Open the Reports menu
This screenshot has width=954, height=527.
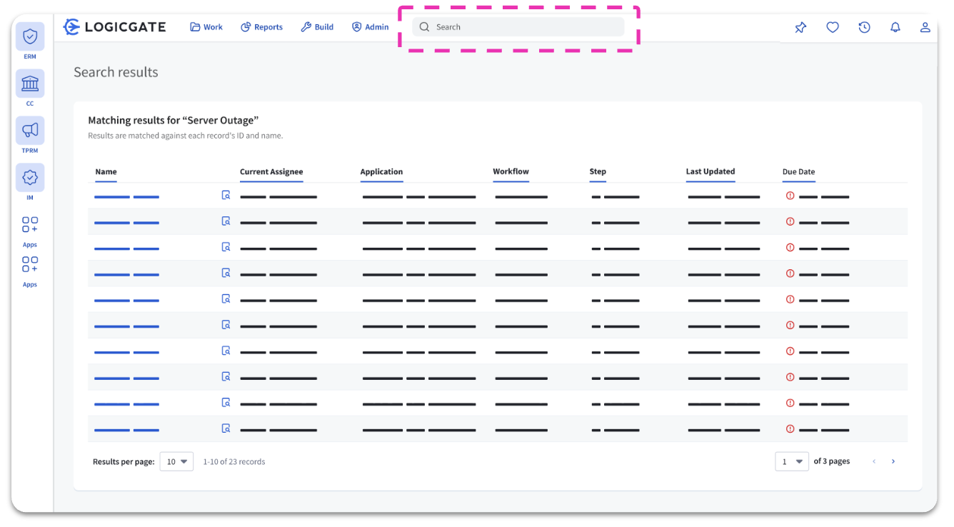[261, 27]
